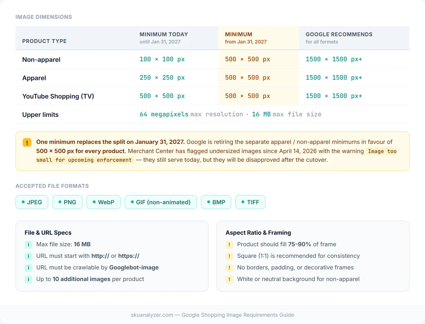Select the TIFF format chip
This screenshot has height=324, width=425.
click(x=250, y=202)
